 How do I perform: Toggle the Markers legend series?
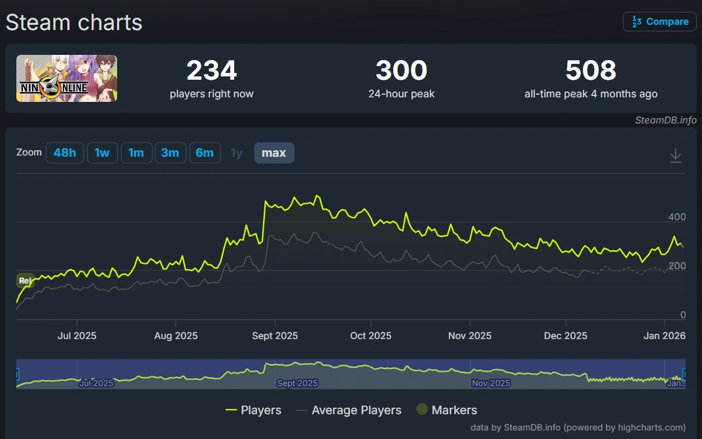click(x=446, y=410)
